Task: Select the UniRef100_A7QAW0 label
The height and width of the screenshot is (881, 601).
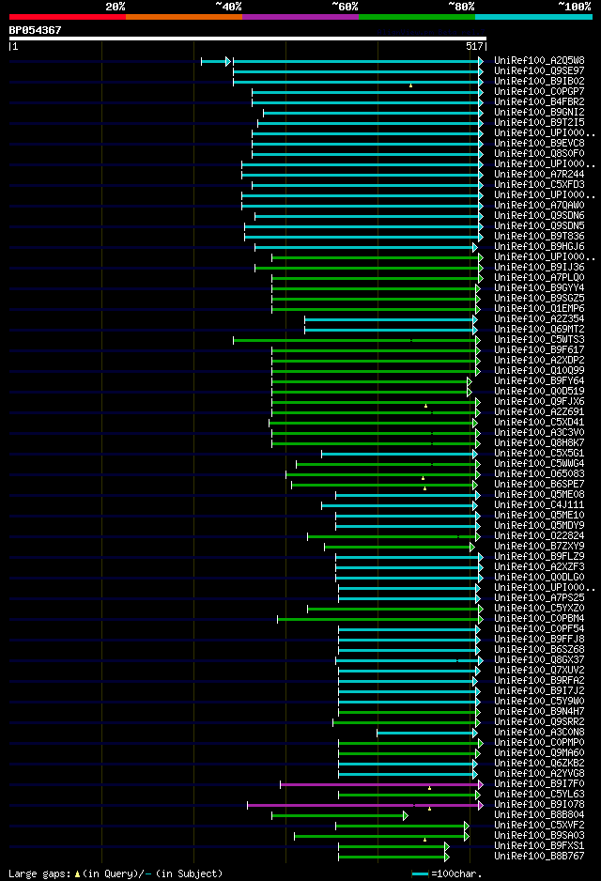Action: pyautogui.click(x=539, y=205)
